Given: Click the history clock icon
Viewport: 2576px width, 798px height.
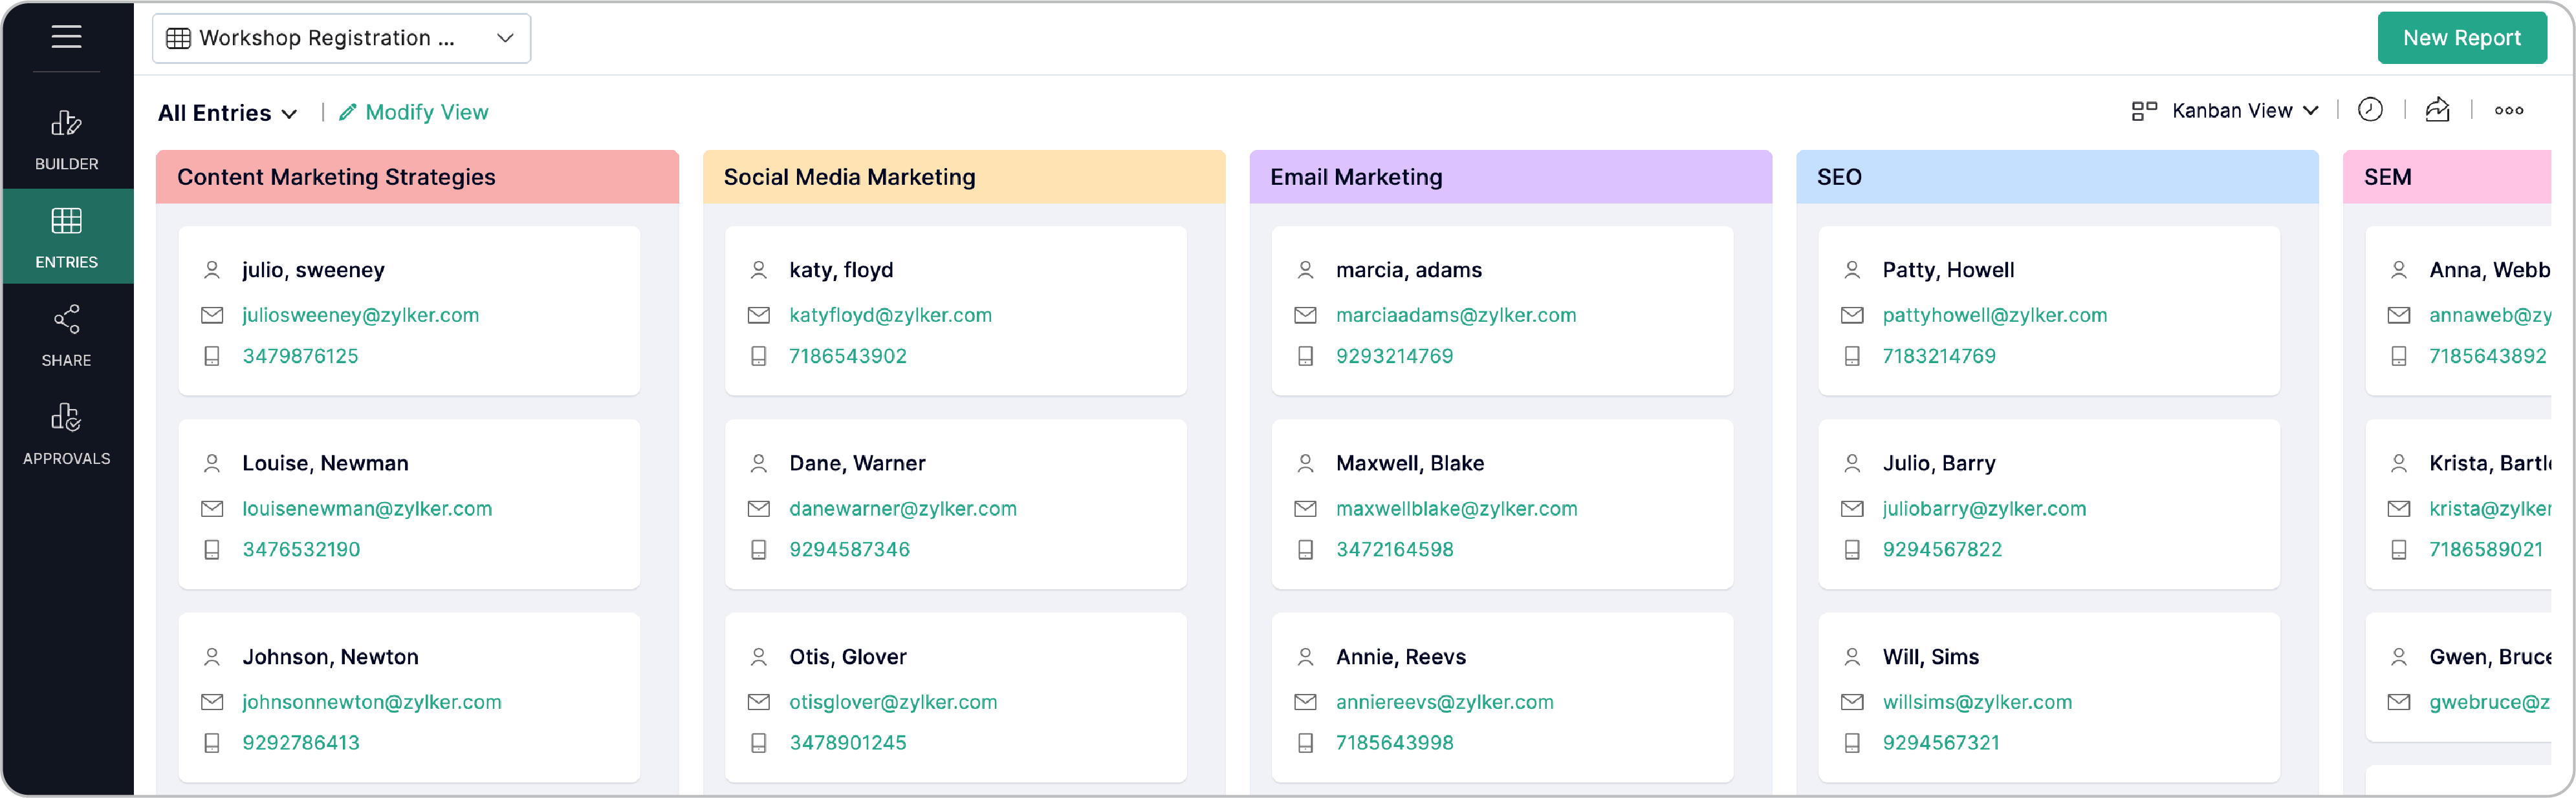Looking at the screenshot, I should pos(2369,111).
